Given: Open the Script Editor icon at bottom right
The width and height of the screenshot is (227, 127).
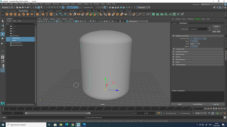Looking at the screenshot, I should 225,117.
